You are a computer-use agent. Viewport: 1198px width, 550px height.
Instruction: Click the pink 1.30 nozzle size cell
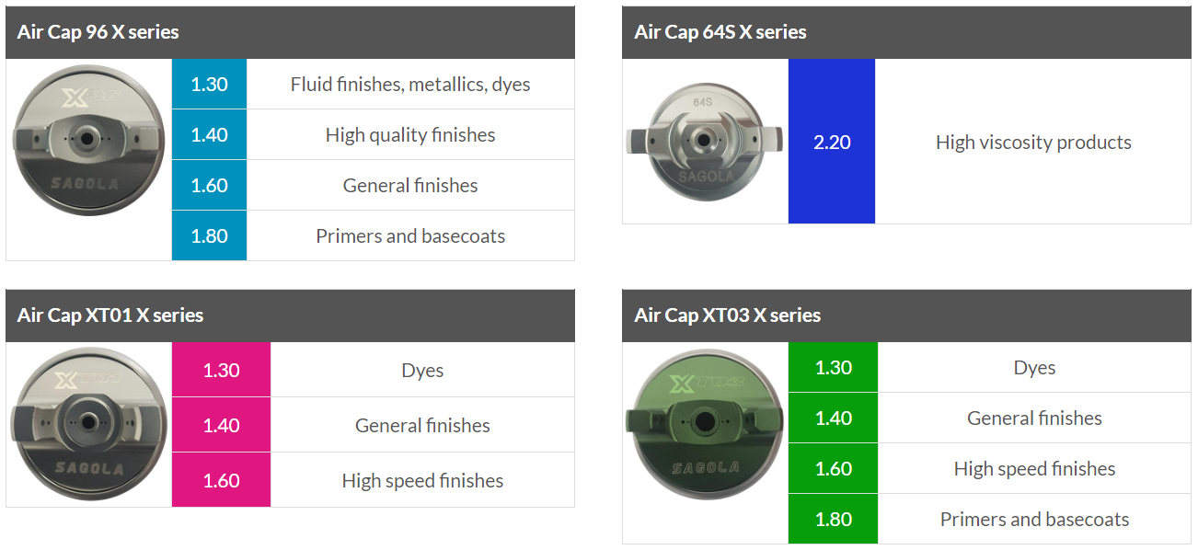[221, 370]
